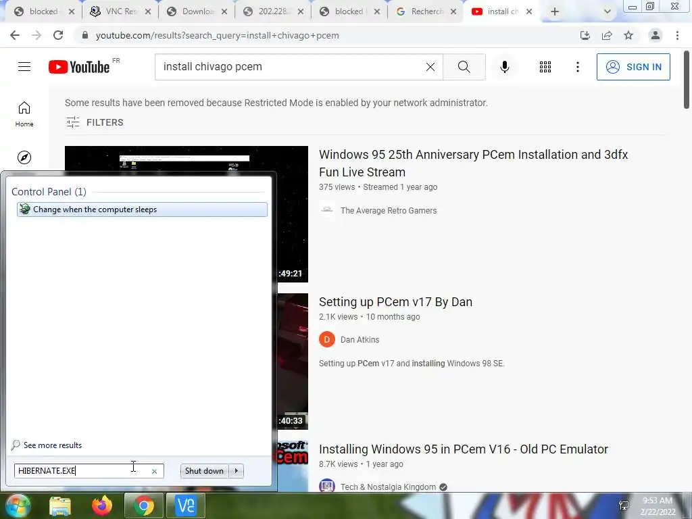Go back with the browser back arrow
Screen dimensions: 692x519
(x=15, y=35)
